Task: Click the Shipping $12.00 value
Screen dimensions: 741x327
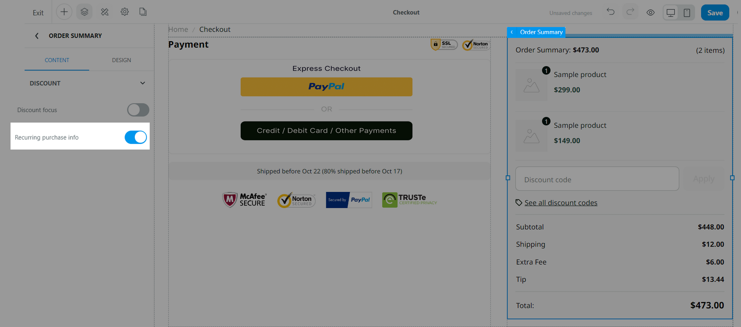Action: click(713, 244)
